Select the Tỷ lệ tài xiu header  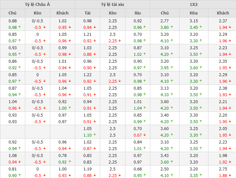tap(113, 5)
